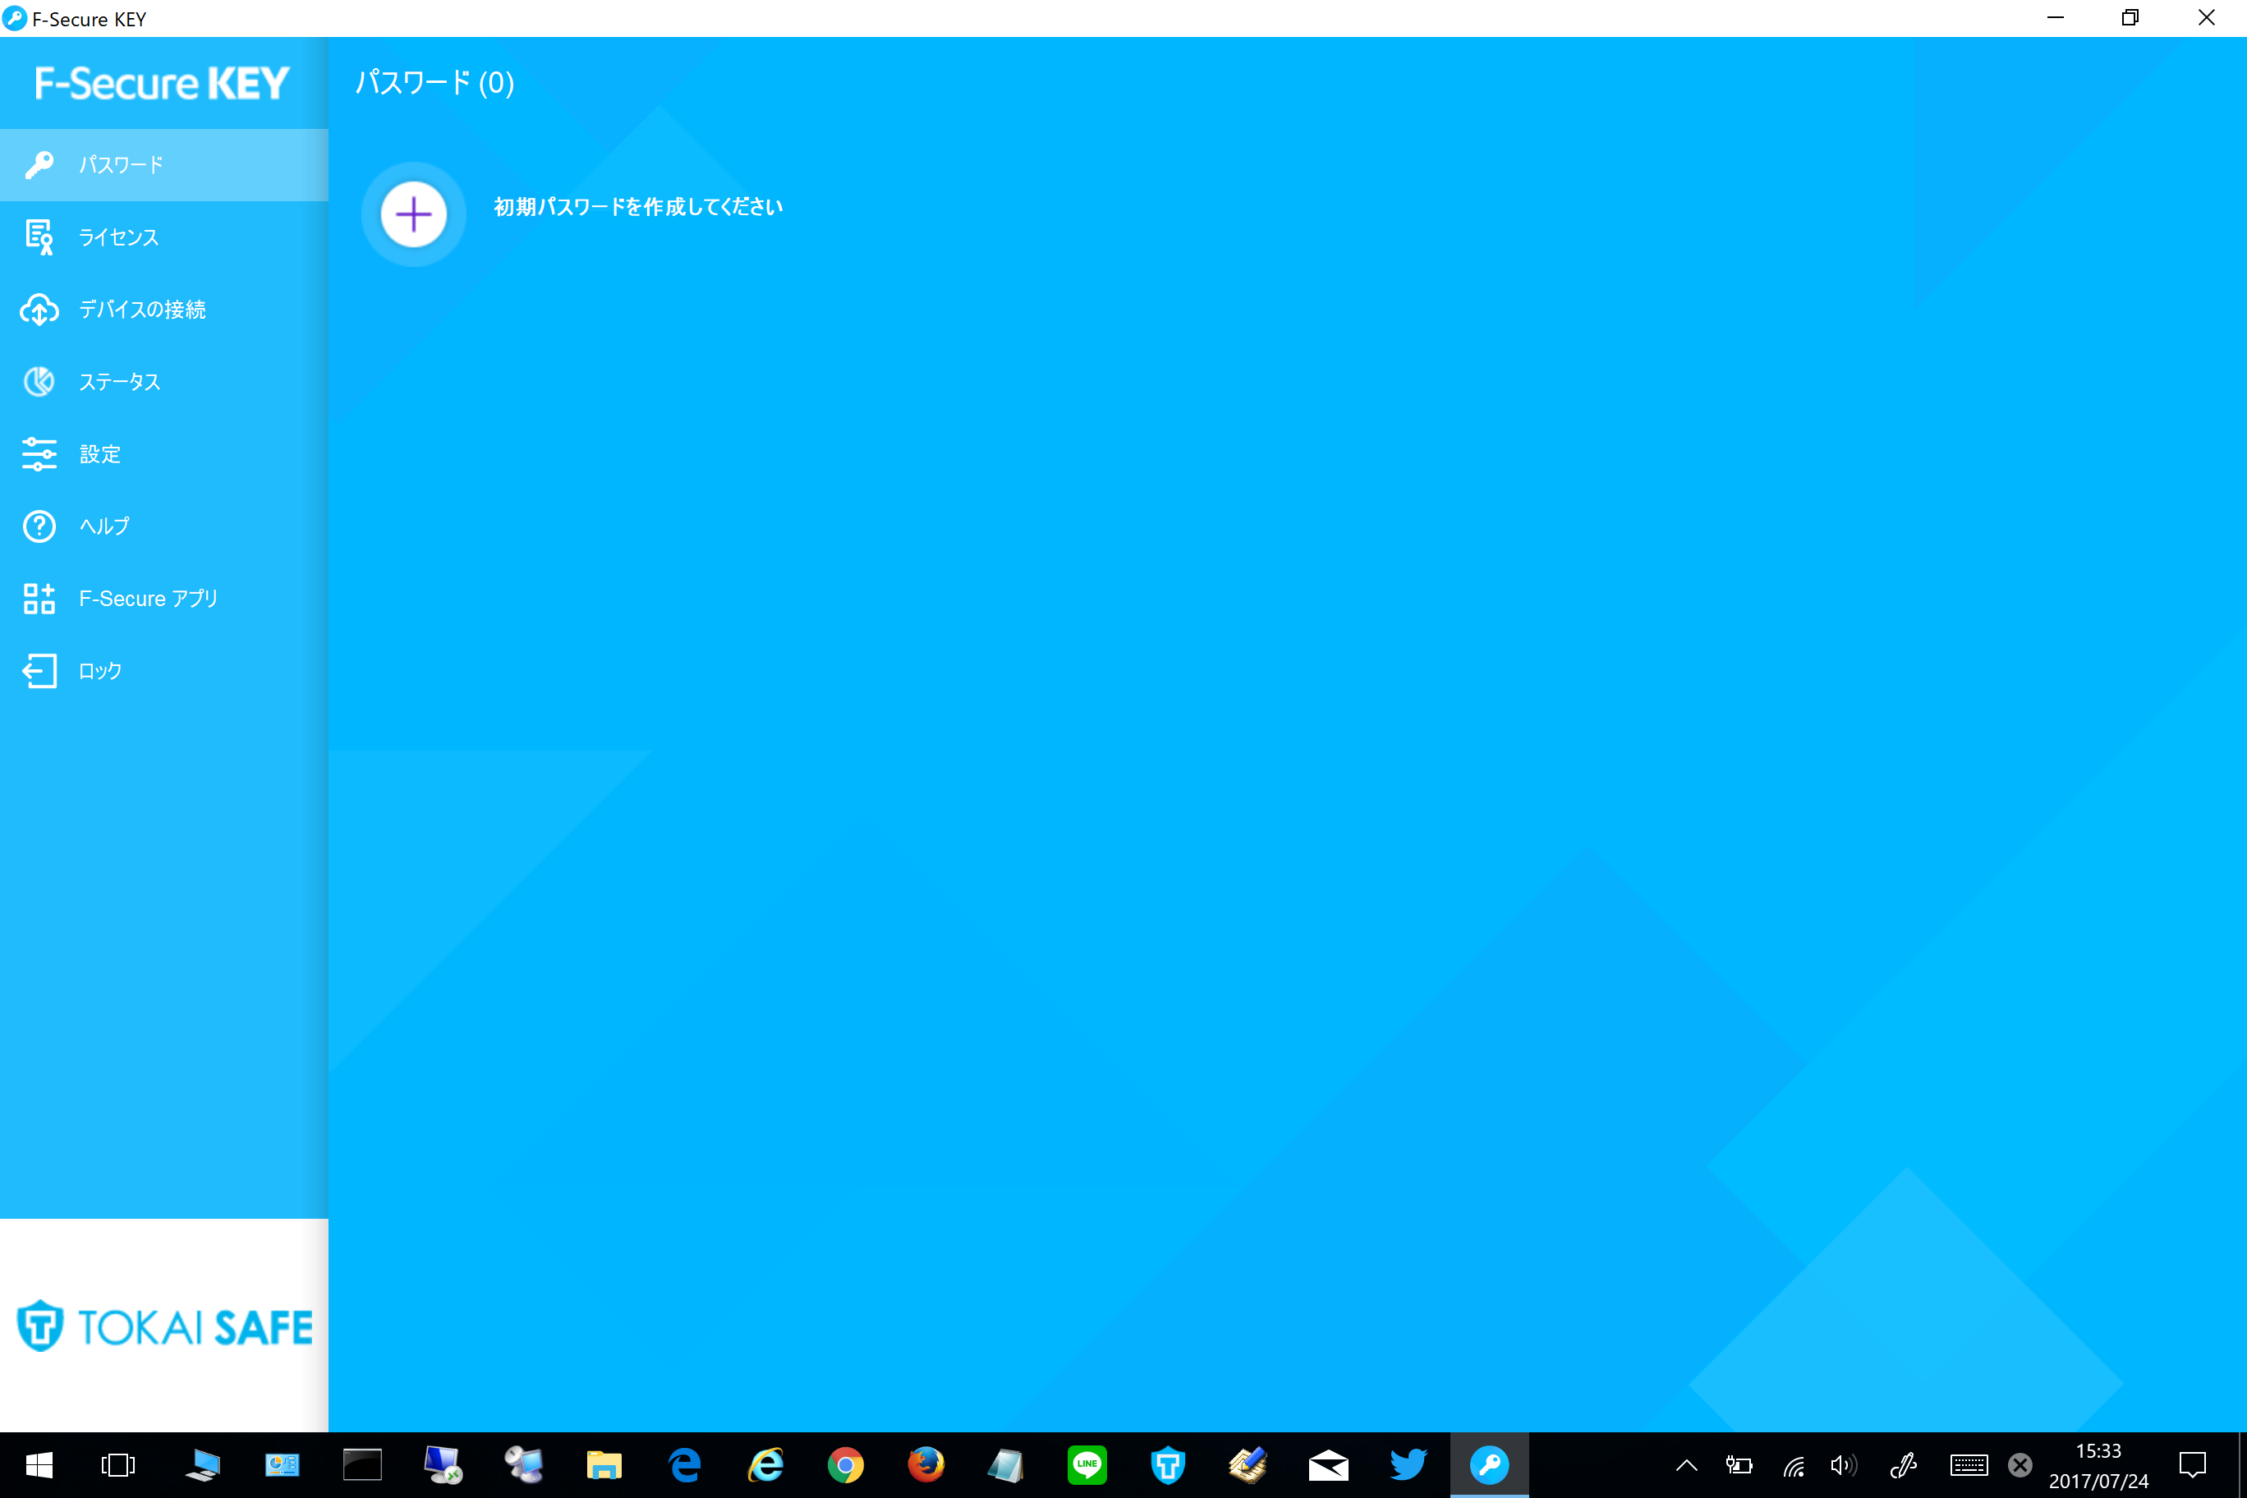Open the F-Secure アプリ menu item
The width and height of the screenshot is (2247, 1498).
[x=164, y=599]
